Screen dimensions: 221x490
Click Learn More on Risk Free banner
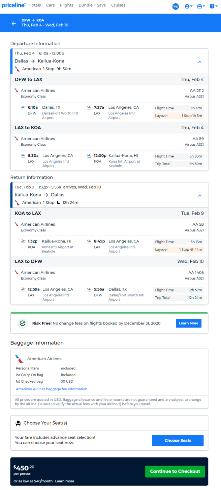189,323
